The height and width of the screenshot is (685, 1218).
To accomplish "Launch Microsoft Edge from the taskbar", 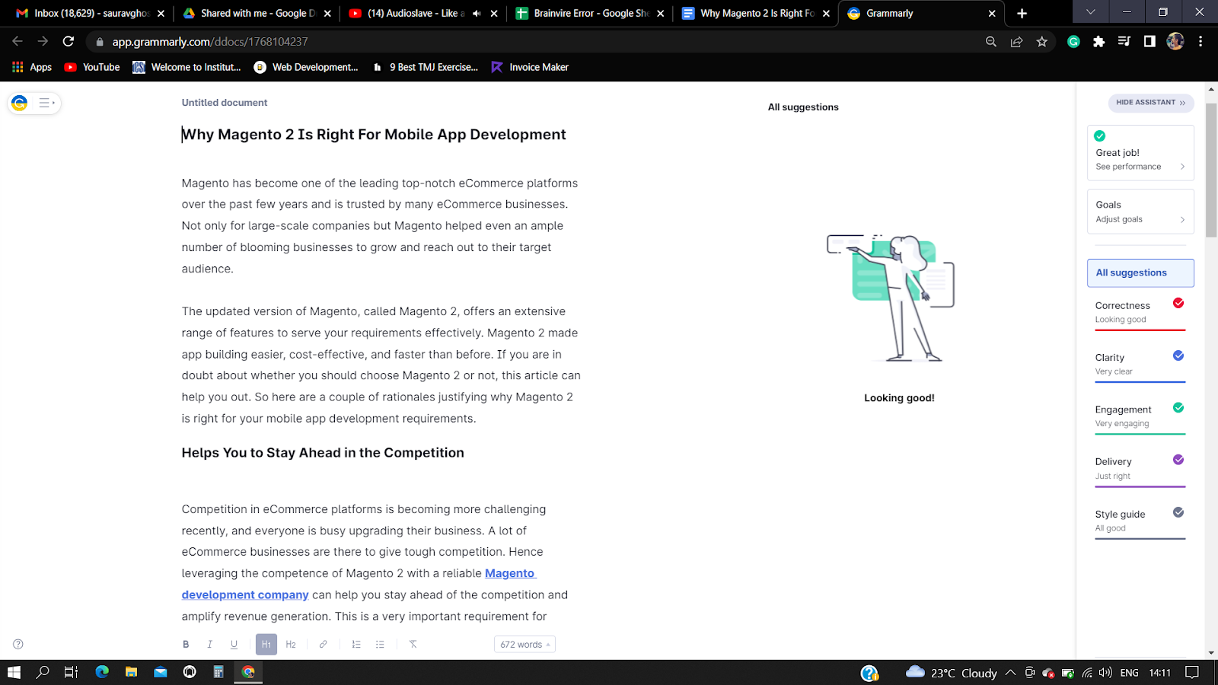I will [x=102, y=672].
